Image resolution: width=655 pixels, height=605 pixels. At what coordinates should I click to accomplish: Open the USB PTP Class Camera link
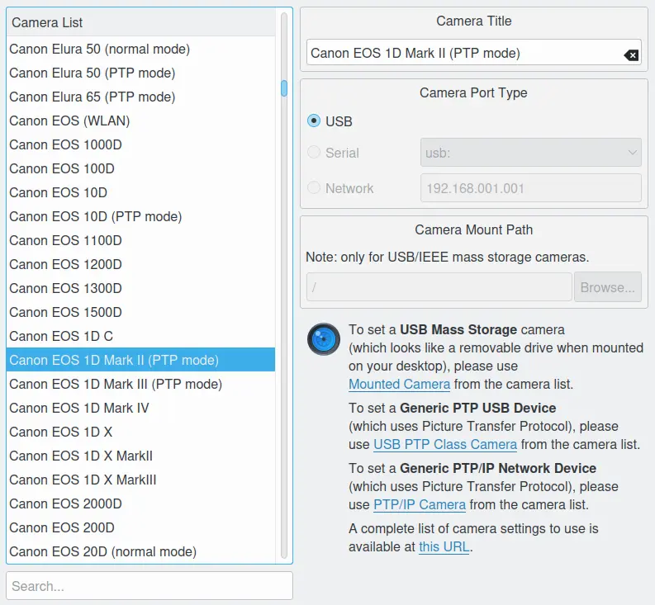tap(445, 444)
